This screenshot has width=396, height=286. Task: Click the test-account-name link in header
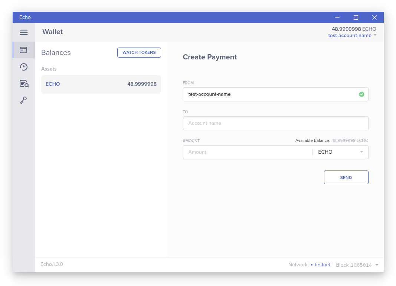tap(350, 36)
